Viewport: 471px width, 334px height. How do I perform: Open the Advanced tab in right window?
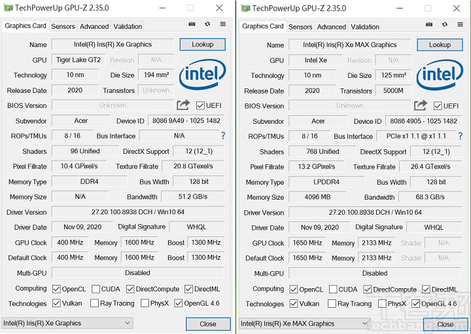point(332,27)
